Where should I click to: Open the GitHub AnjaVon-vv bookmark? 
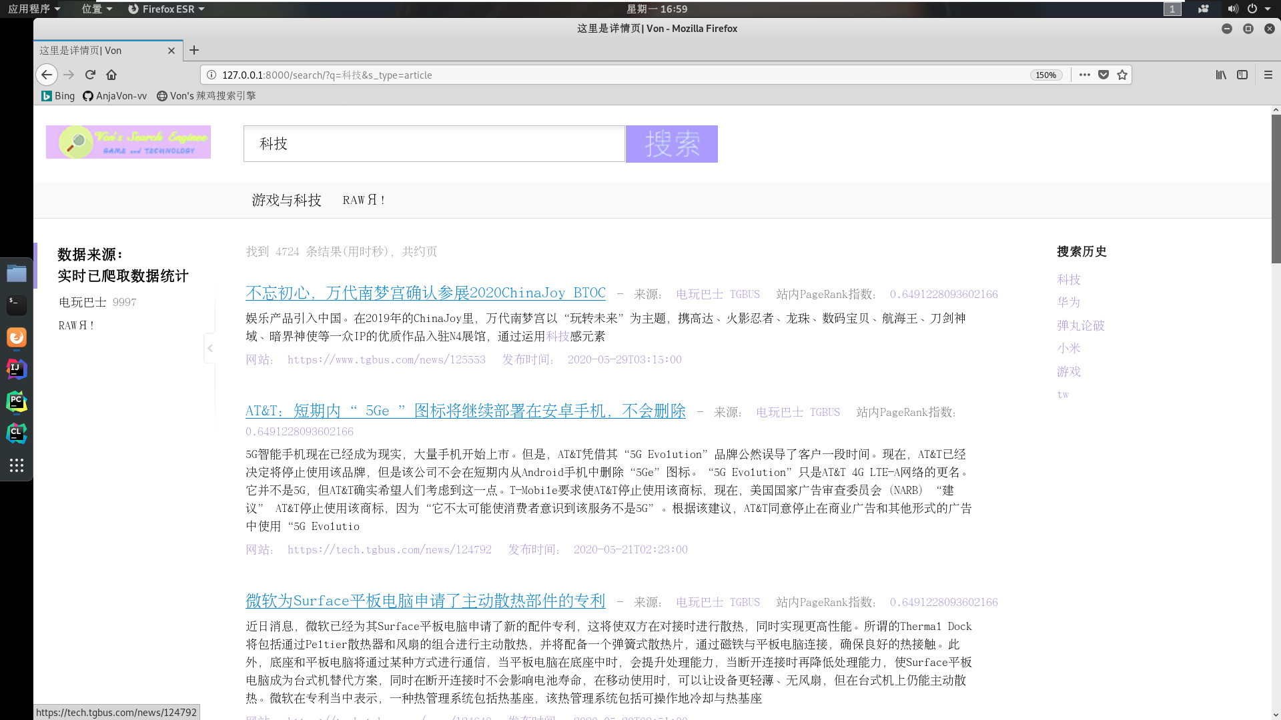tap(114, 95)
